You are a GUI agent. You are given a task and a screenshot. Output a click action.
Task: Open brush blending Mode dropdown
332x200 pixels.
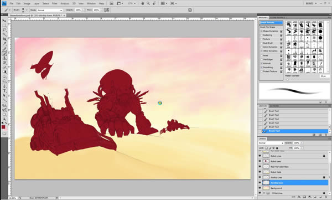pos(50,10)
